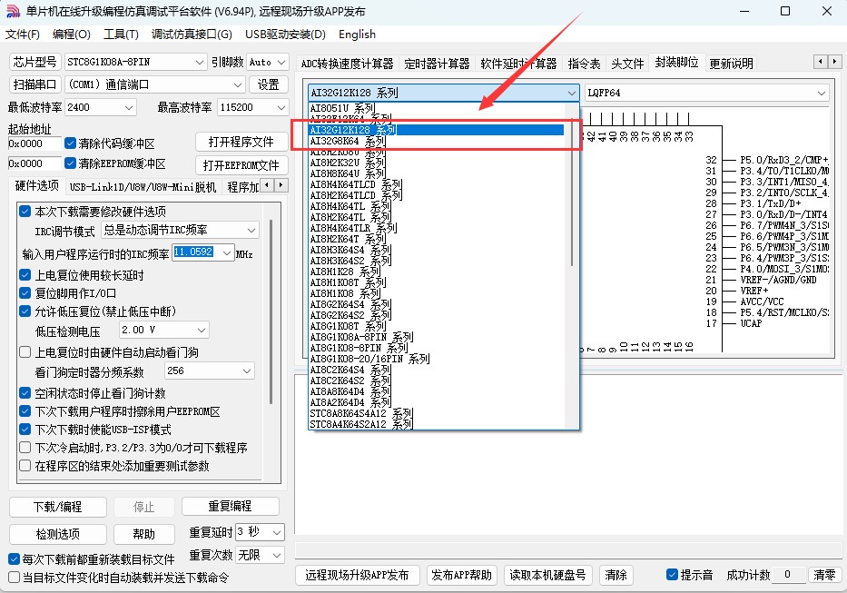The height and width of the screenshot is (593, 847).
Task: Open the 最高波特率 115200 dropdown
Action: click(252, 107)
